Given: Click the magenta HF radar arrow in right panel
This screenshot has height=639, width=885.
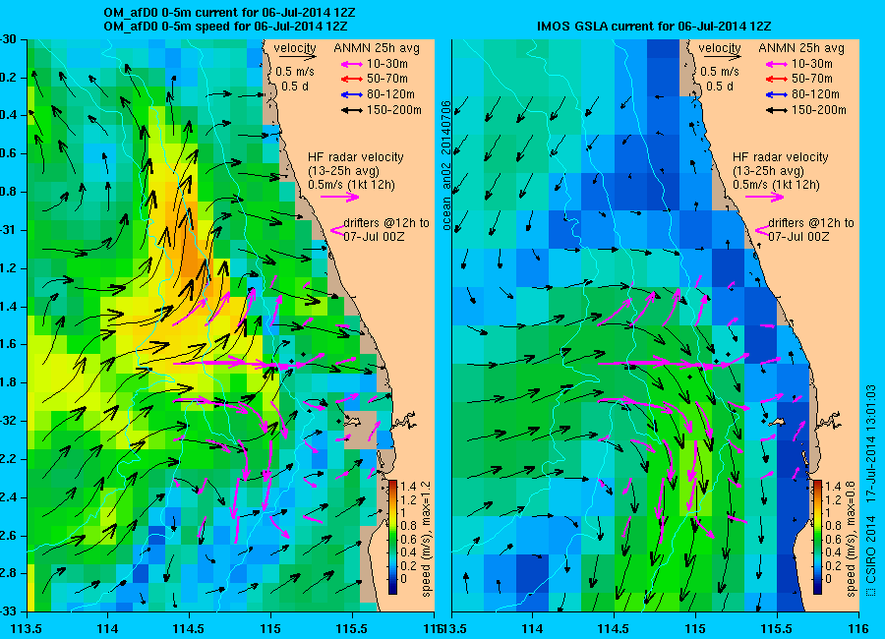Looking at the screenshot, I should (765, 197).
